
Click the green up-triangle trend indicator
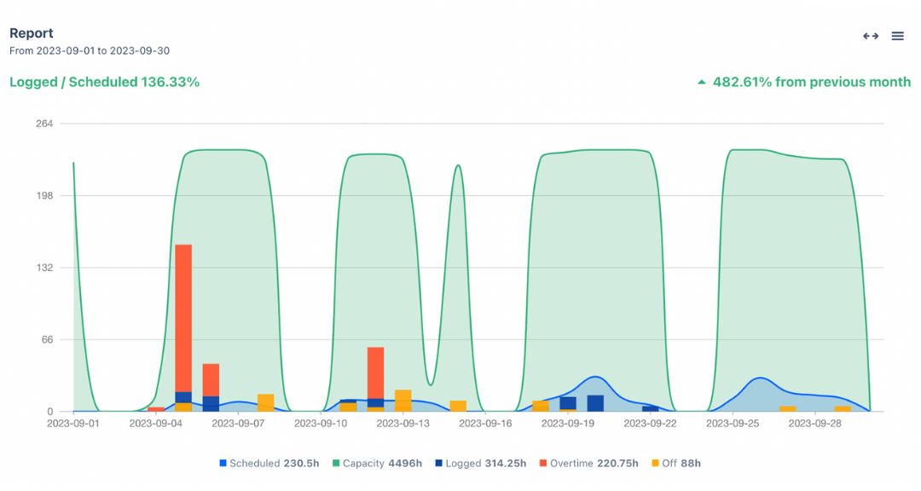point(702,83)
